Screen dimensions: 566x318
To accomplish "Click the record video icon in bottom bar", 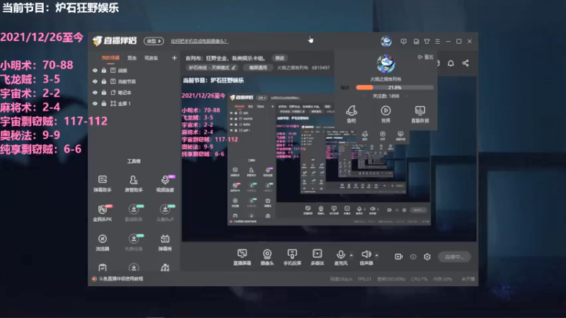I will click(x=398, y=257).
